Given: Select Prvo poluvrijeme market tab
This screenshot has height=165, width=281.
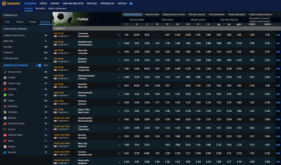Looking at the screenshot, I should coord(217,14).
